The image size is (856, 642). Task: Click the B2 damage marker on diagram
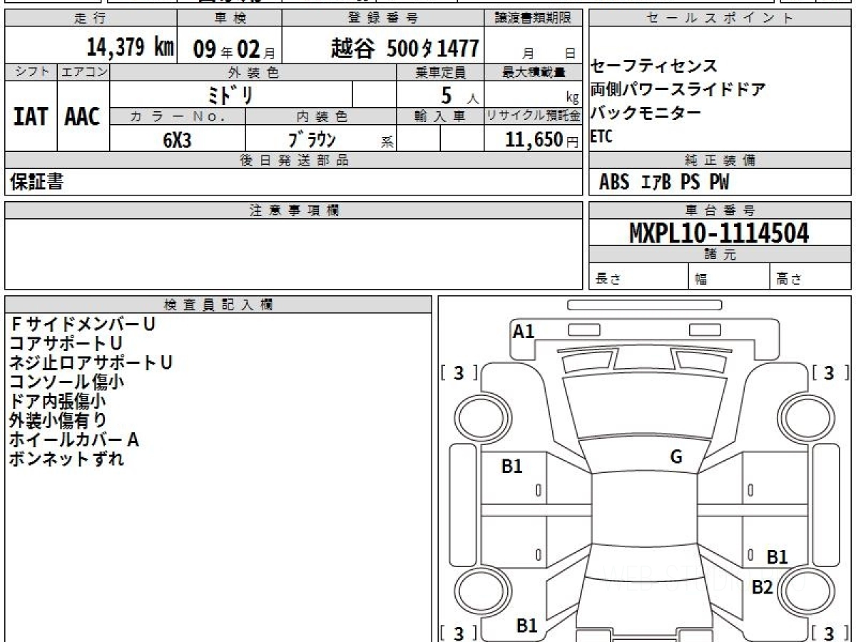763,587
